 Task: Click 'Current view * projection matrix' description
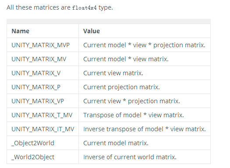(131, 101)
